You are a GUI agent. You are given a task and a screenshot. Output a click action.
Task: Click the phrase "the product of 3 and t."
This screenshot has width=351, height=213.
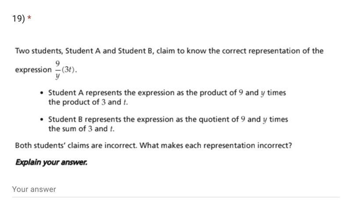coord(88,102)
